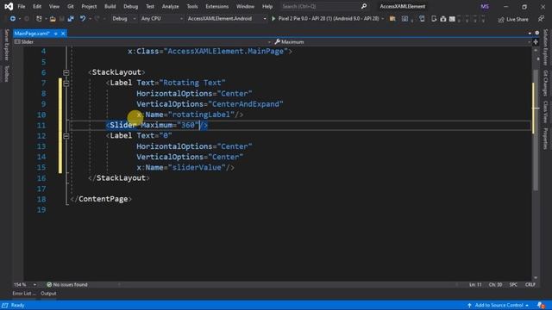Open the View menu
552x310 pixels.
pyautogui.click(x=53, y=6)
